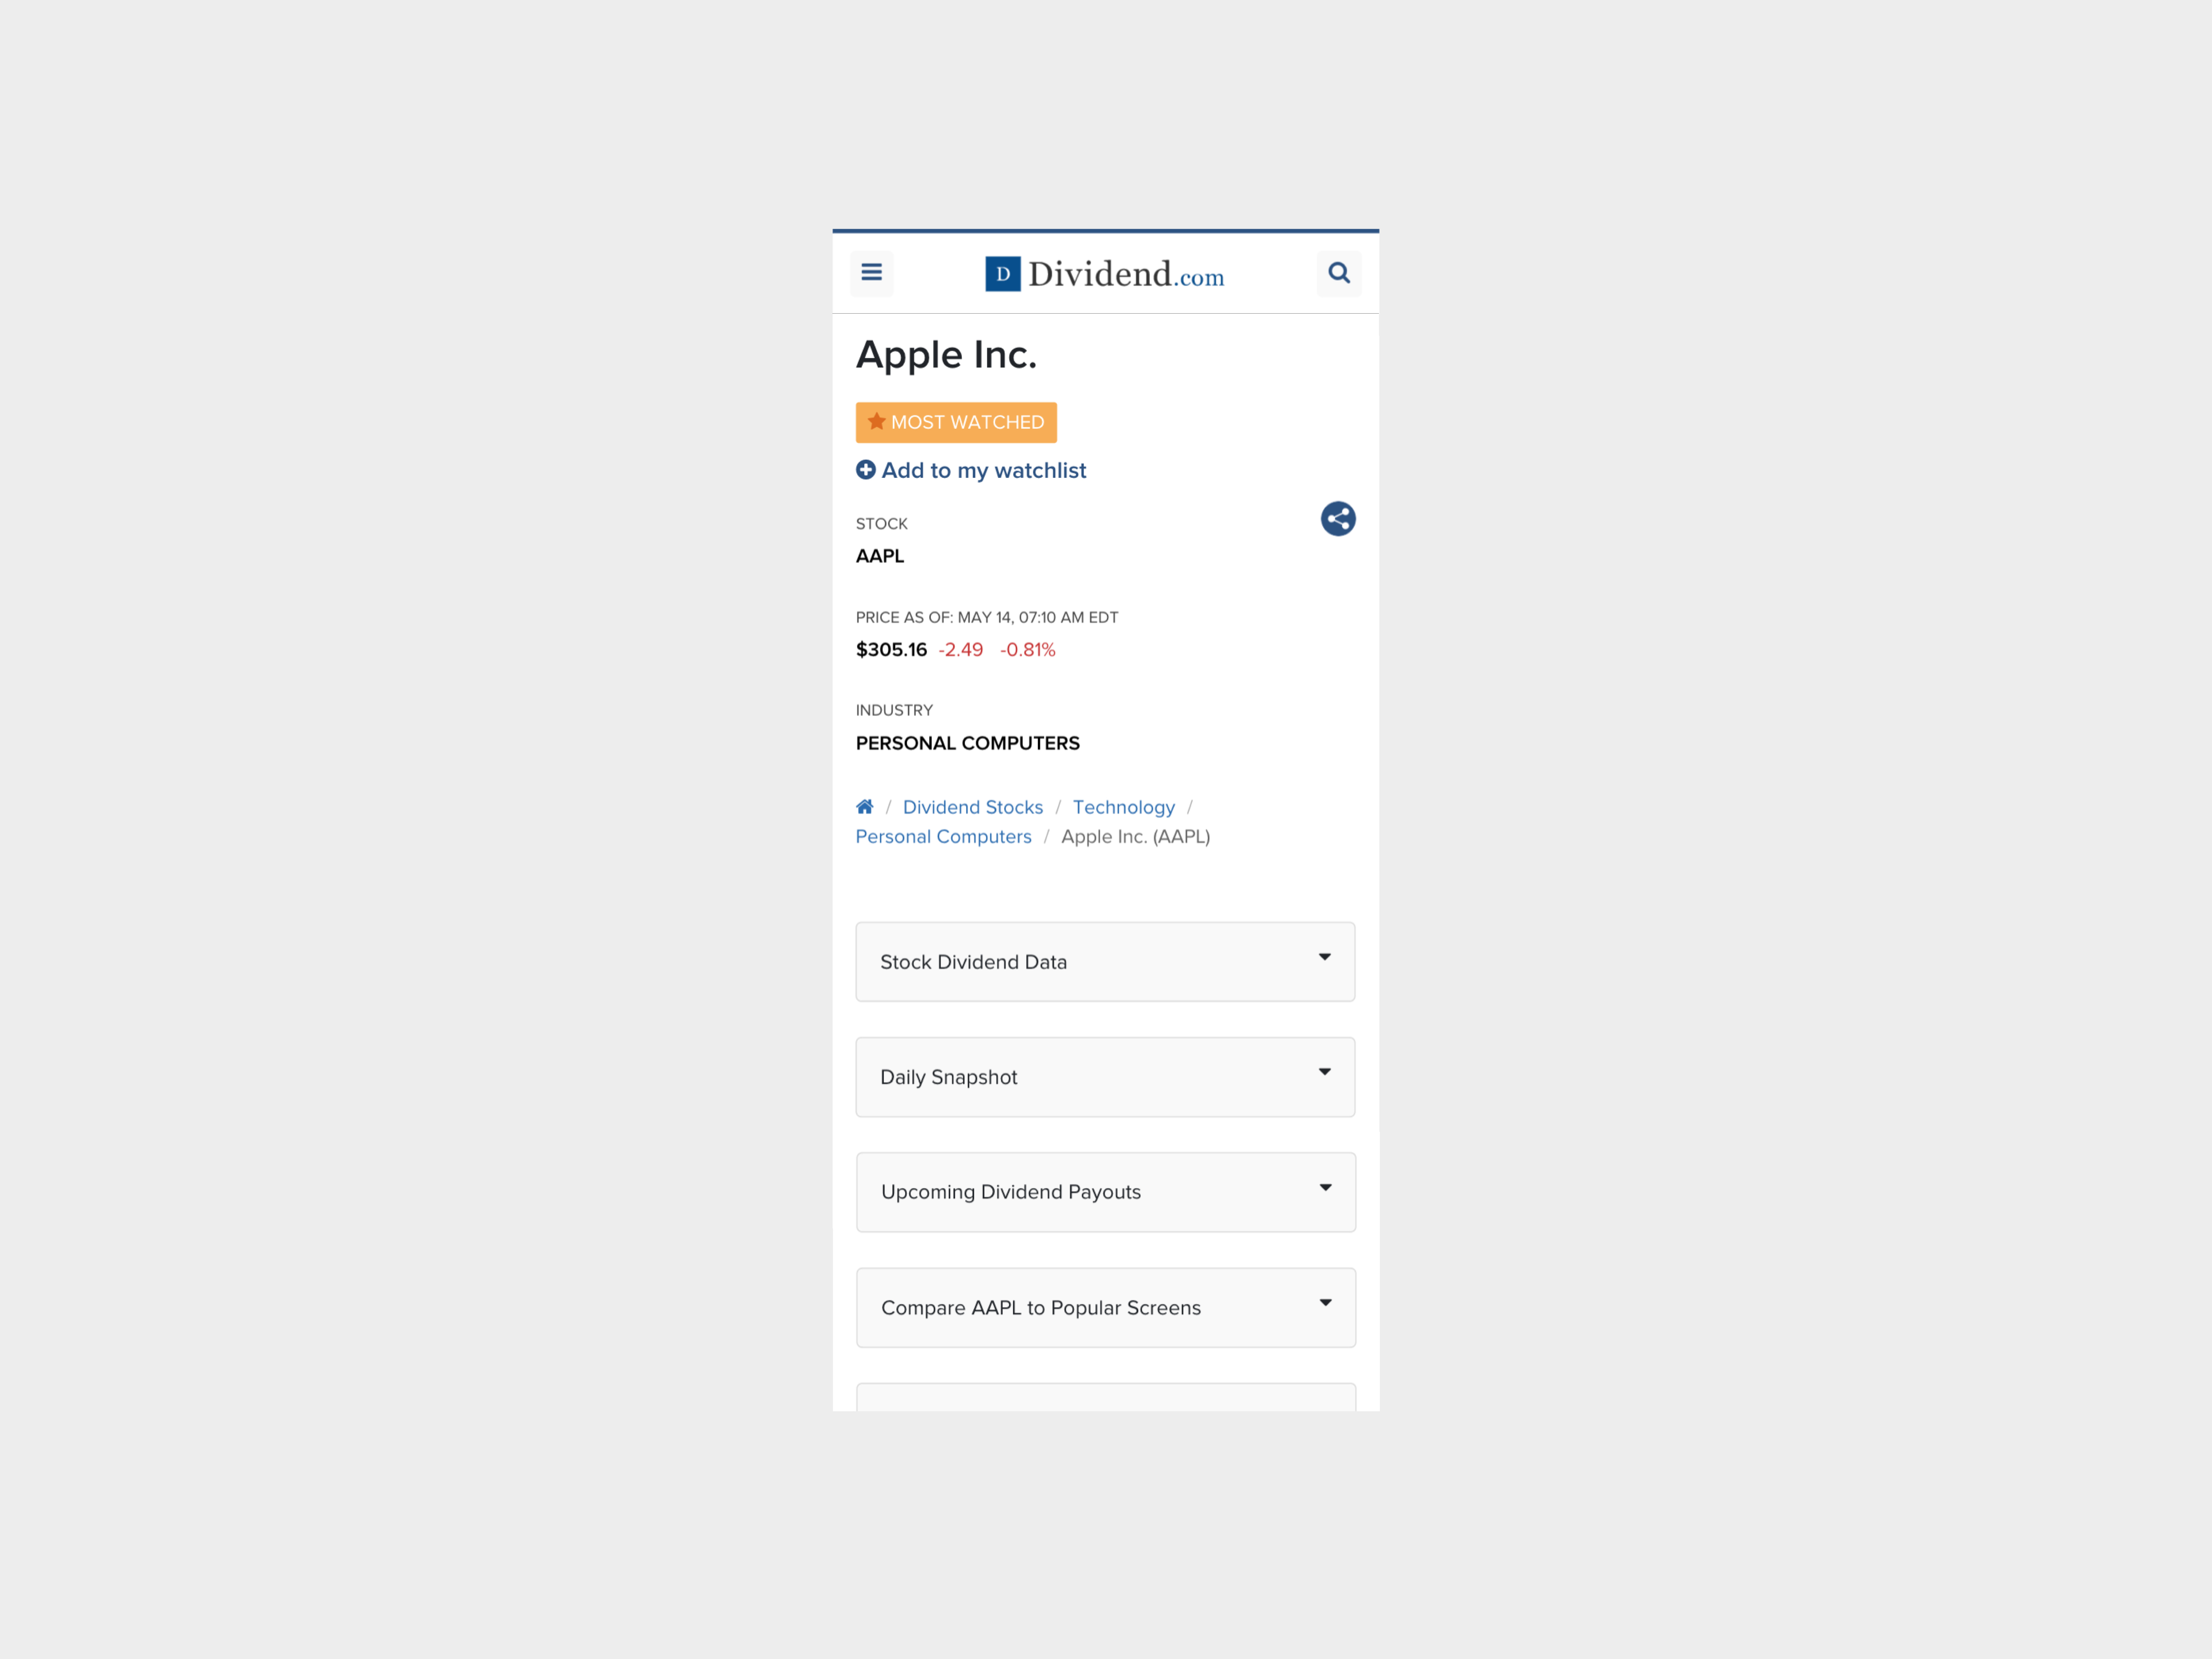The image size is (2212, 1659).
Task: Expand Upcoming Dividend Payouts section
Action: click(1106, 1192)
